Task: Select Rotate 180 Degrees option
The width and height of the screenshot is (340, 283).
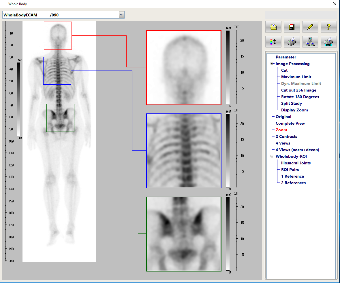Action: pos(300,97)
